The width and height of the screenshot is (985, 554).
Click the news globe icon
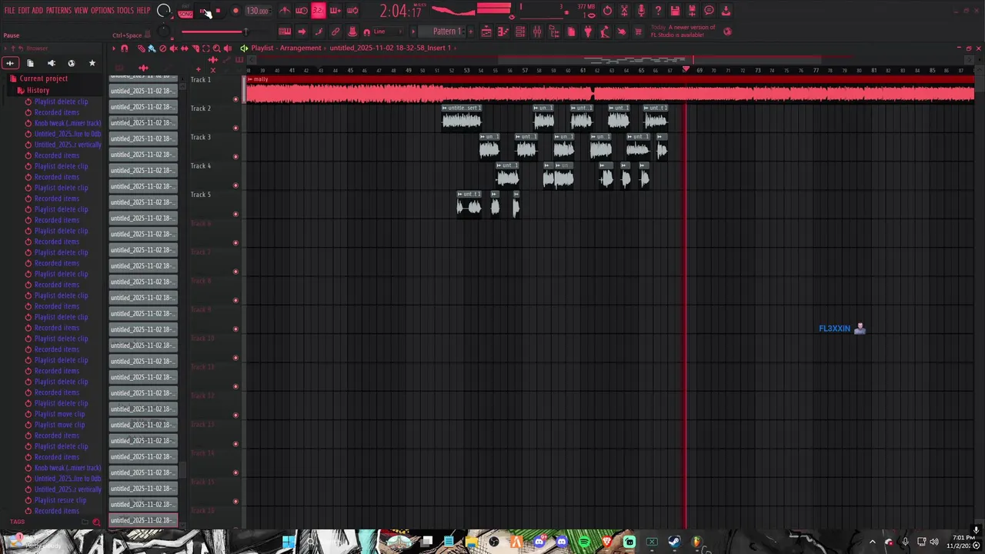pos(727,32)
